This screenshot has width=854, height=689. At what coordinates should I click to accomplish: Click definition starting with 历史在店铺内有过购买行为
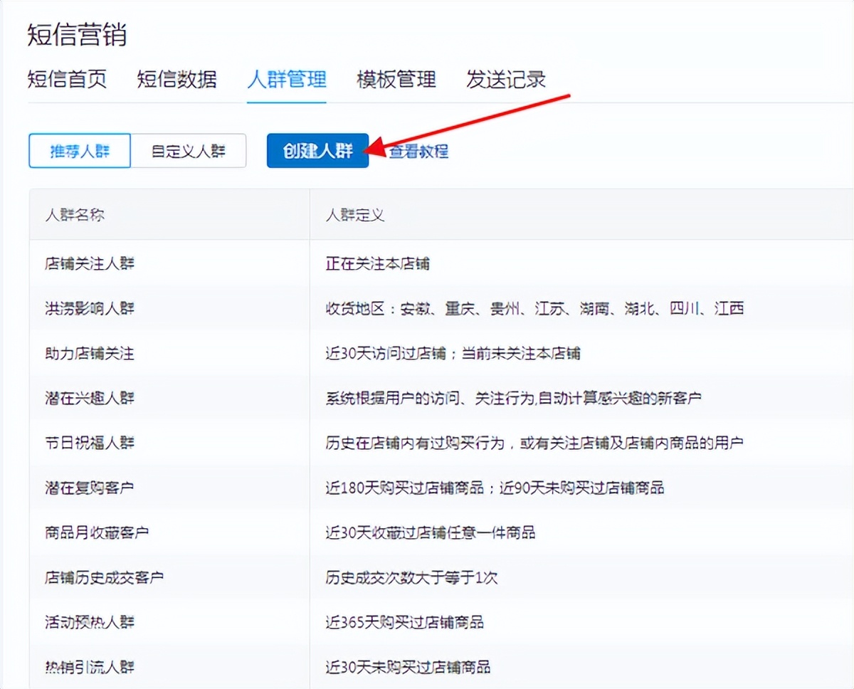pos(534,443)
